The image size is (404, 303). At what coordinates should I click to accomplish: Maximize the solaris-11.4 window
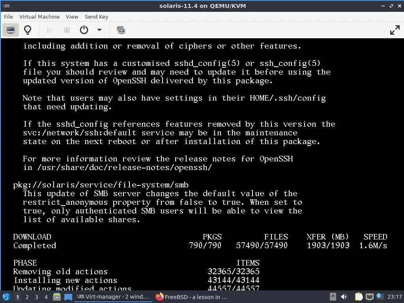pos(391,6)
